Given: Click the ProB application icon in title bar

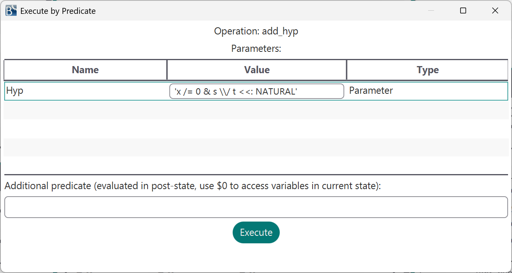Looking at the screenshot, I should [x=11, y=11].
